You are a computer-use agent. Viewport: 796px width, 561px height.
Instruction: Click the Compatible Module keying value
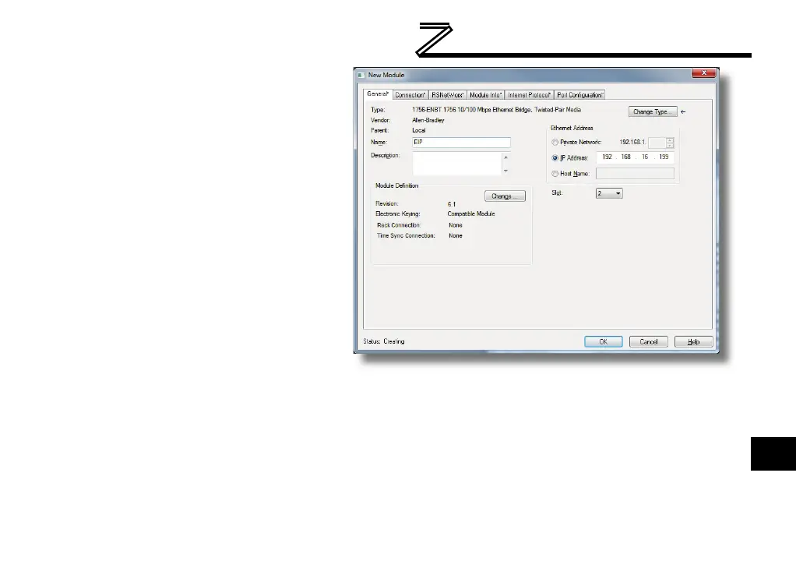(471, 213)
